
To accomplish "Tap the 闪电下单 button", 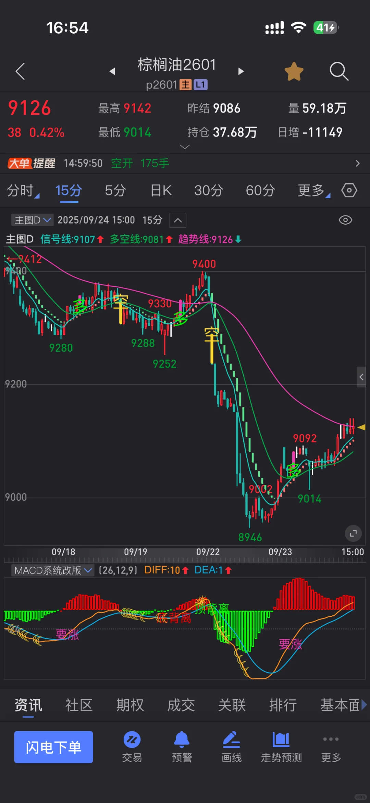I will click(x=53, y=747).
